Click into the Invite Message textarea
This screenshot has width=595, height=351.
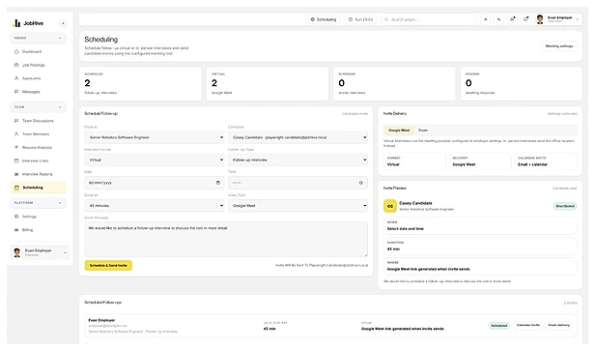(x=226, y=240)
